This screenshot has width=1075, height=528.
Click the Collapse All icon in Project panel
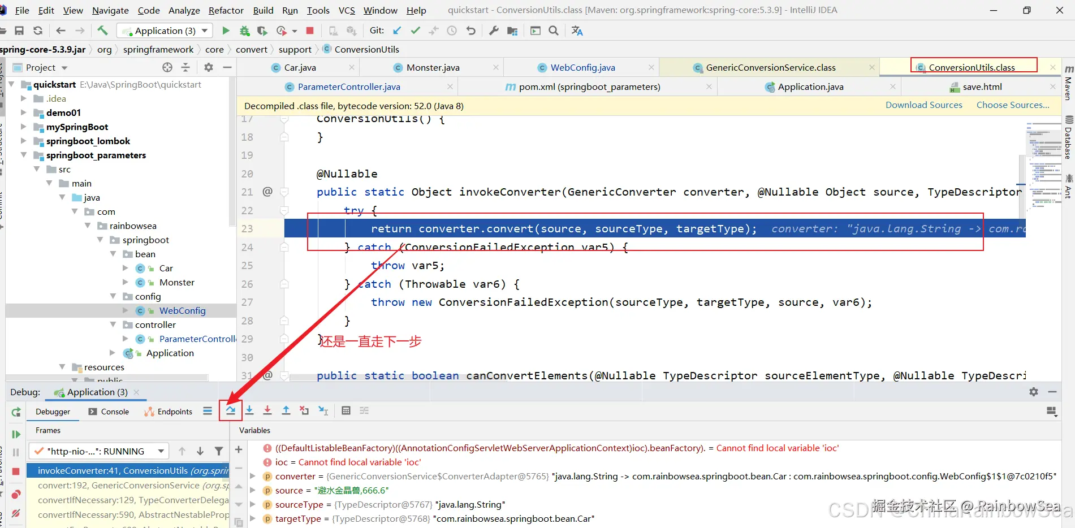[185, 67]
